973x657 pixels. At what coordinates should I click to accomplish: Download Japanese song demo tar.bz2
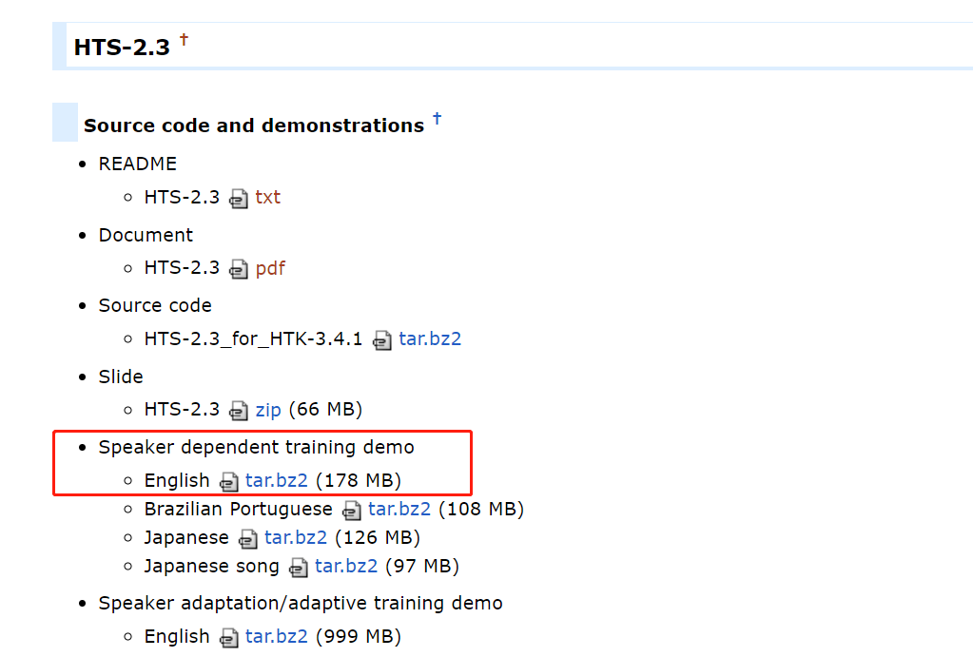pos(346,566)
